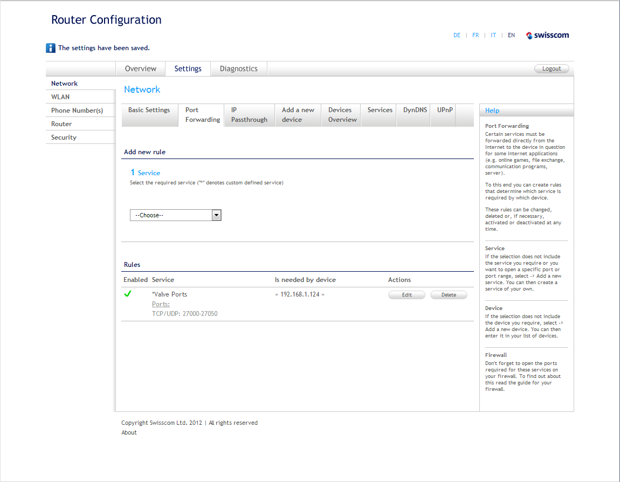Delete the Valve Ports rule

[x=449, y=295]
